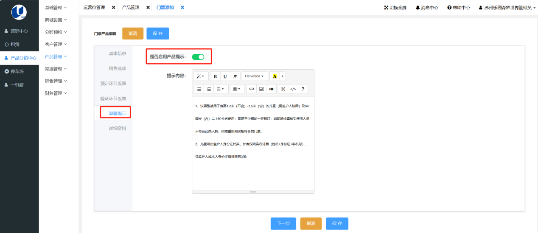The image size is (538, 233).
Task: Create an unordered bullet list
Action: coord(199,89)
